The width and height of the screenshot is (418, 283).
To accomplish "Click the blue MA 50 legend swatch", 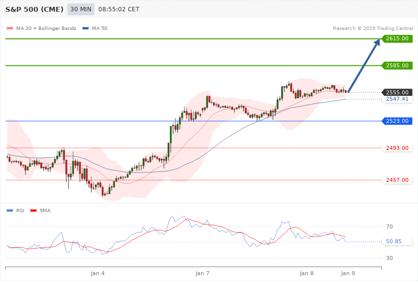I will point(86,28).
